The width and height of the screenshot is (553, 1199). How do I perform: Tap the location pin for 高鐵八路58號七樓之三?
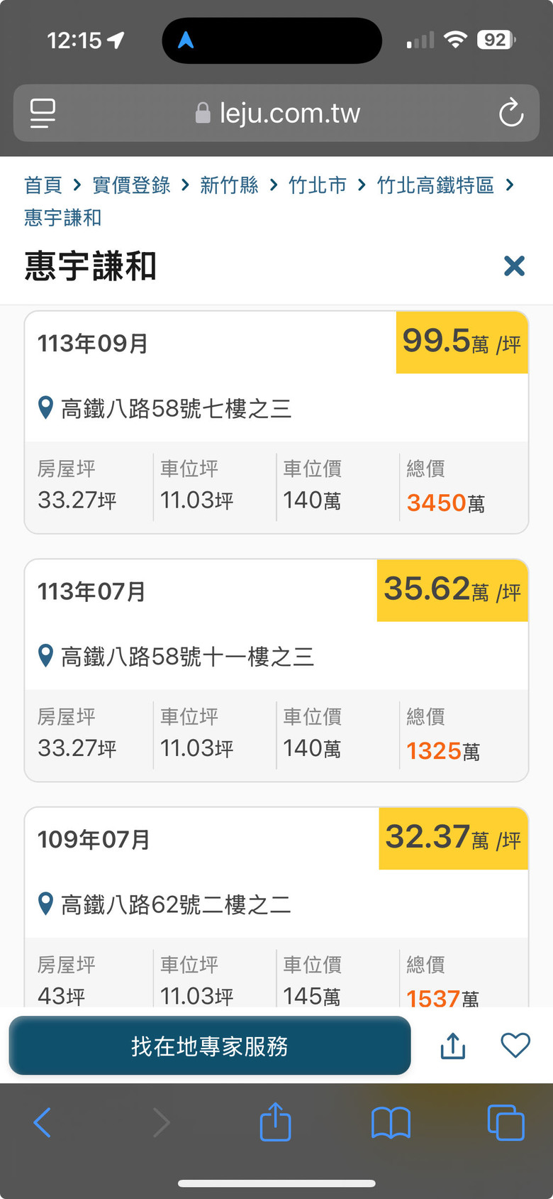(x=45, y=408)
